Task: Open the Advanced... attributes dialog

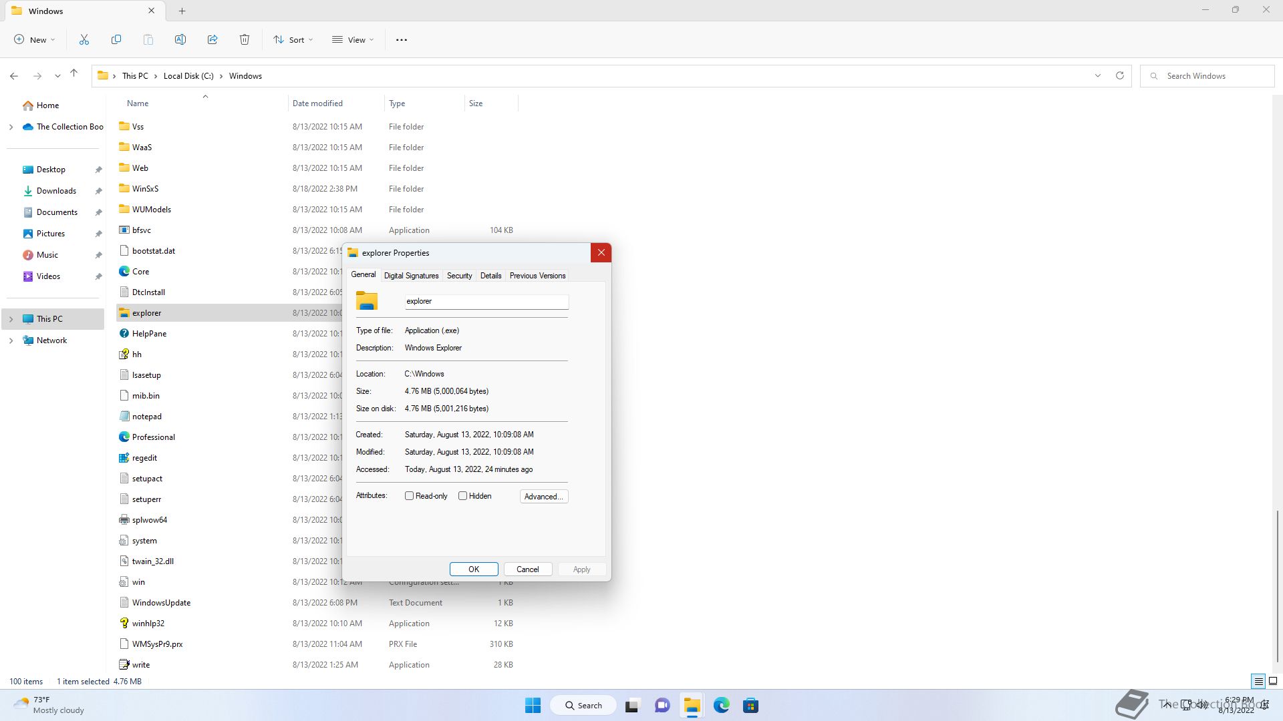Action: 544,497
